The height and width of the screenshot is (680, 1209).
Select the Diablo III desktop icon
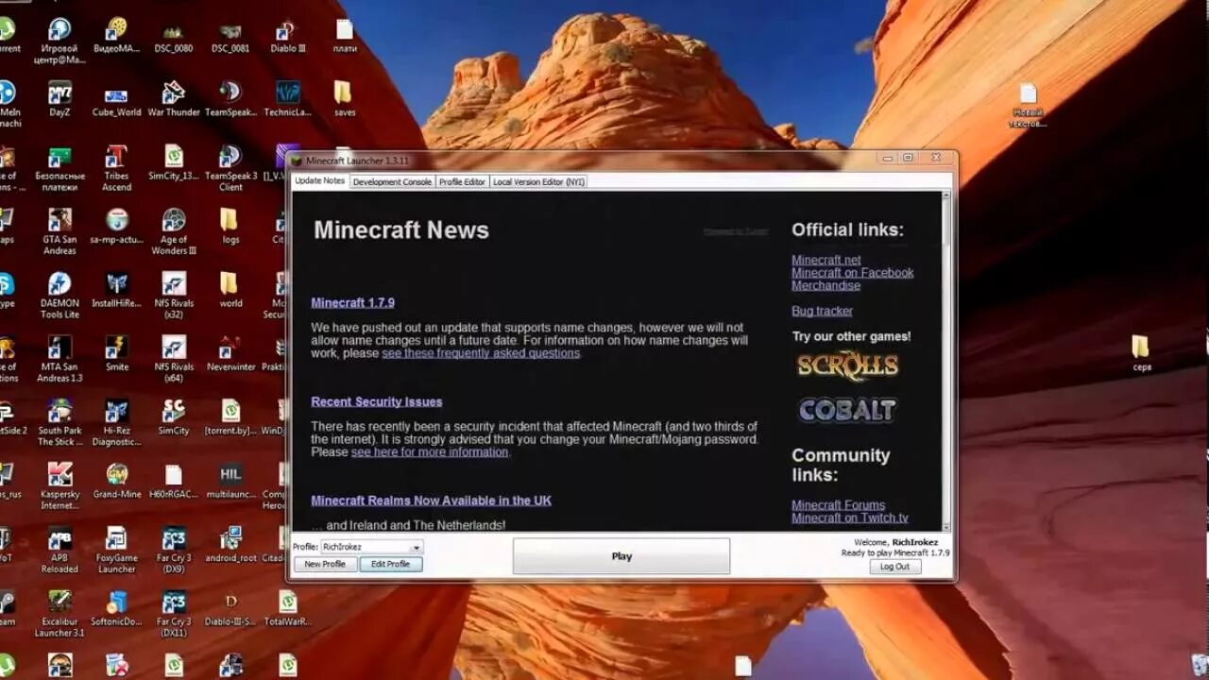pyautogui.click(x=287, y=36)
